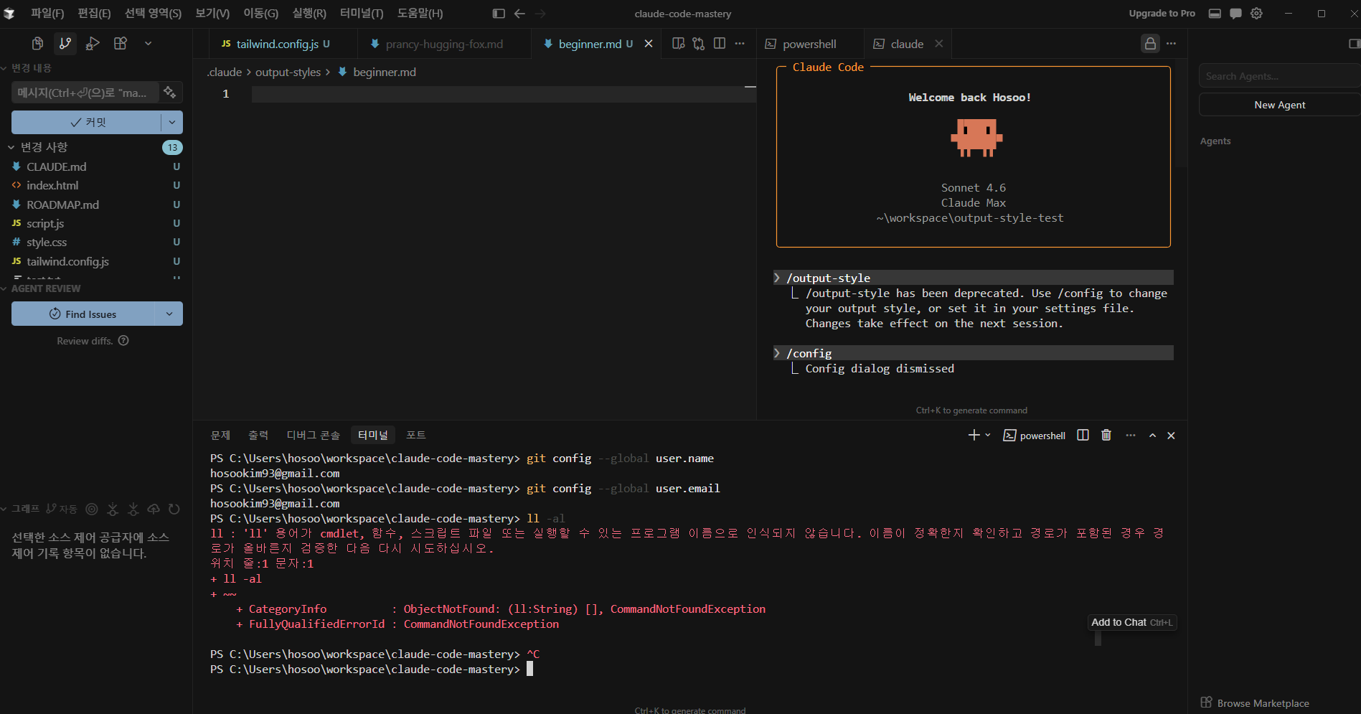
Task: Select ROADMAP.md in the changes list
Action: (63, 205)
